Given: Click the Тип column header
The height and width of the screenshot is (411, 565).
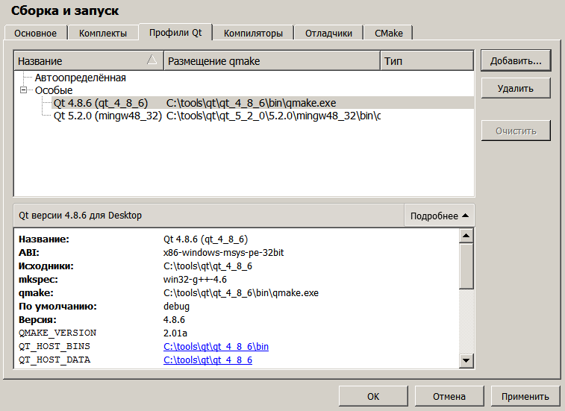Looking at the screenshot, I should 427,61.
